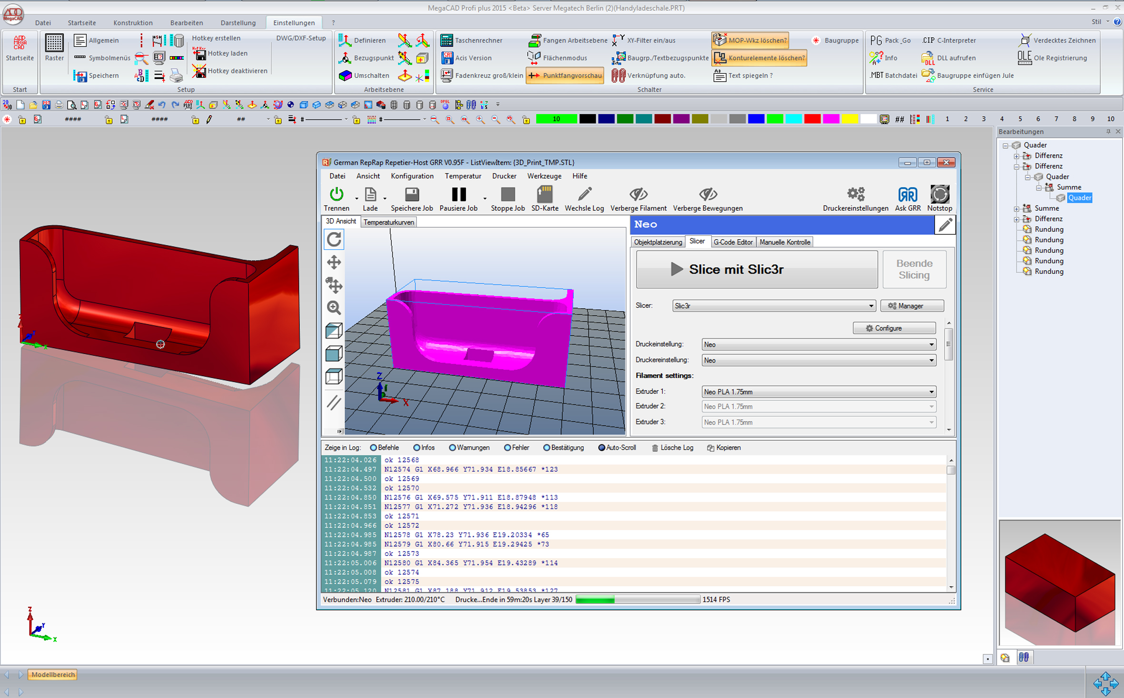Click the Notstop emergency stop icon

click(939, 194)
